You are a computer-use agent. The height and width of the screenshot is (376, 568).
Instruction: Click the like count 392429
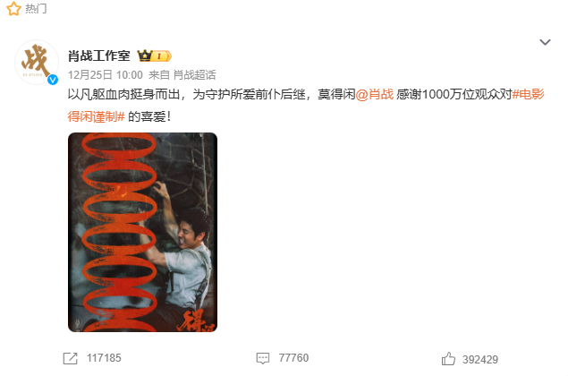[x=480, y=360]
